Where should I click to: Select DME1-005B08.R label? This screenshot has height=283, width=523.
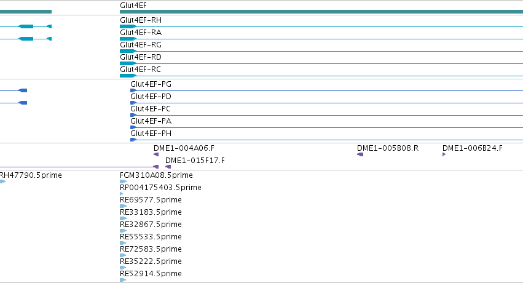(388, 148)
